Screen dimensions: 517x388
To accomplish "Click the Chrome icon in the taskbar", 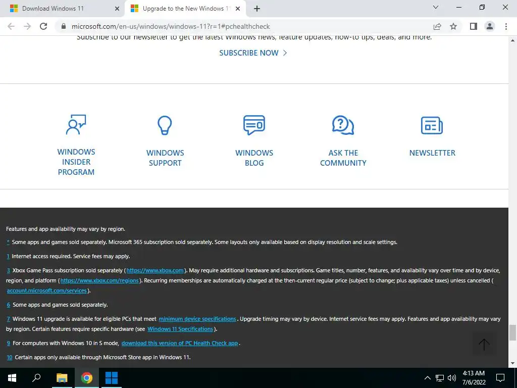I will [87, 378].
